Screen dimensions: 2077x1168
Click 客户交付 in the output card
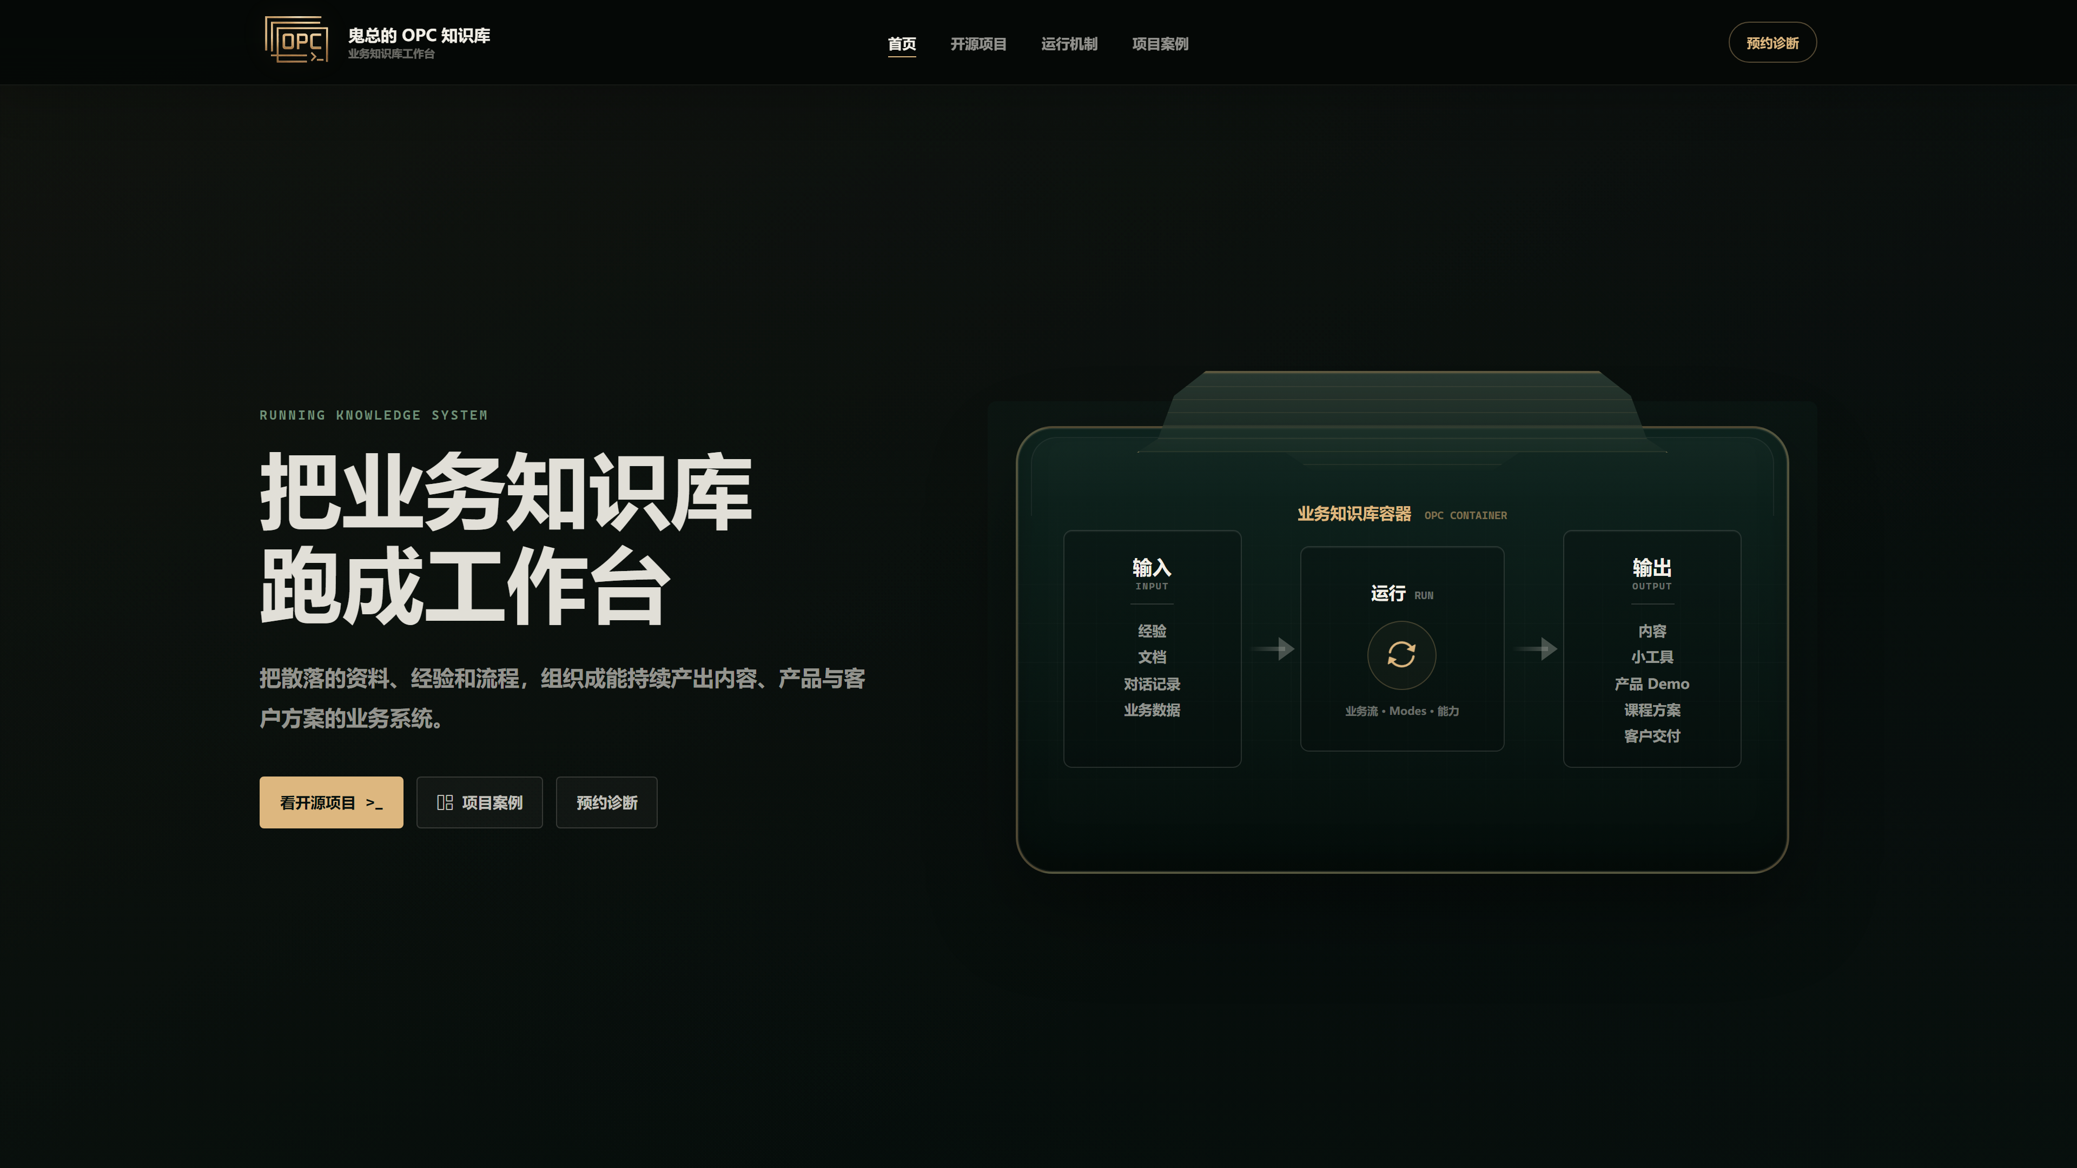(1651, 736)
